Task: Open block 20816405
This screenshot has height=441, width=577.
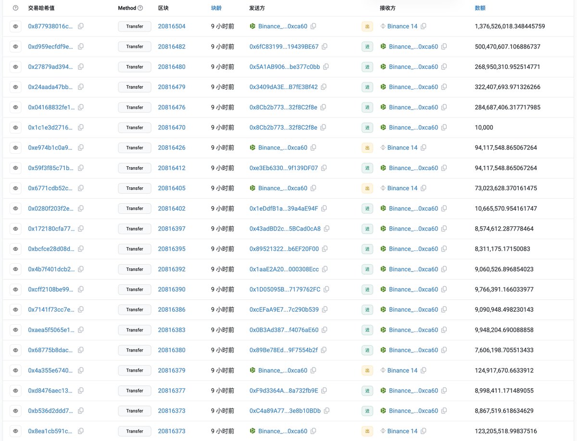Action: (x=172, y=188)
